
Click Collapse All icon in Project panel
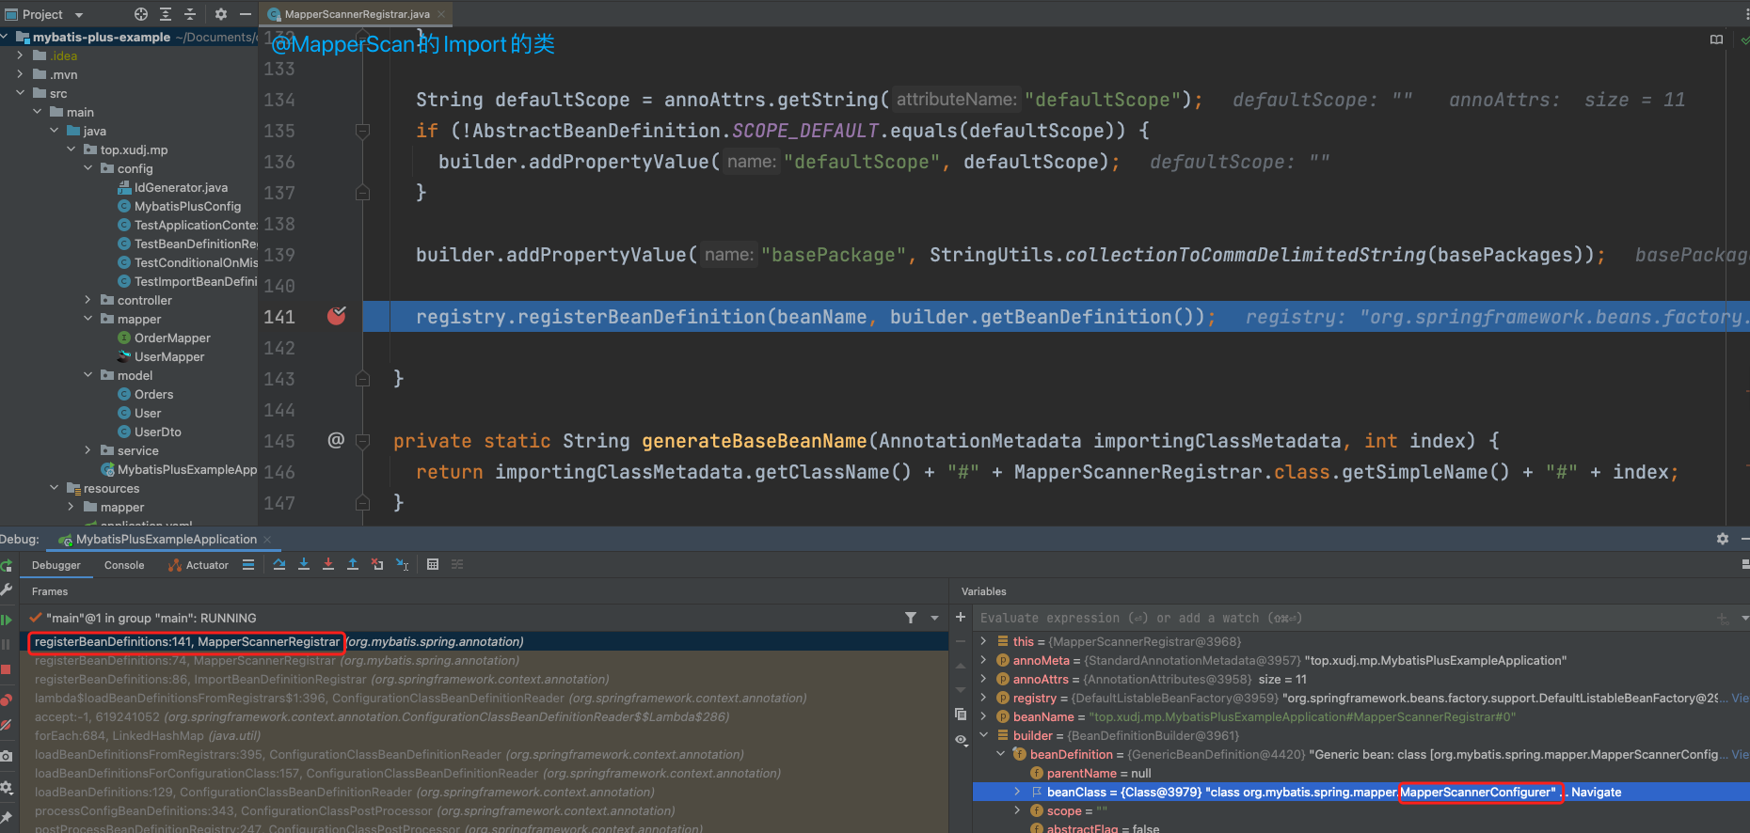pos(190,14)
